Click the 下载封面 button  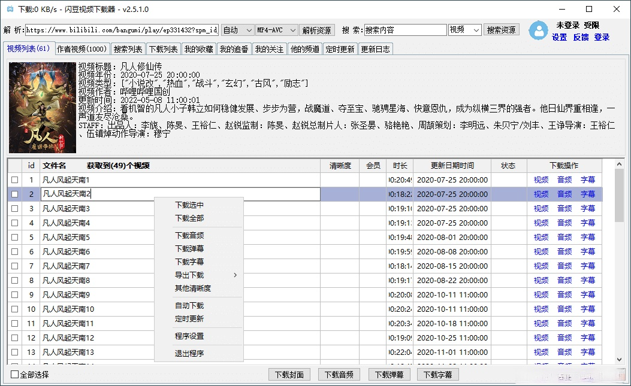point(289,375)
